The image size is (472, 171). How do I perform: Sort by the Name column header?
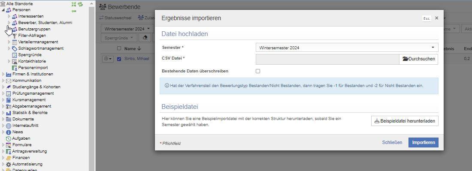coord(133,48)
